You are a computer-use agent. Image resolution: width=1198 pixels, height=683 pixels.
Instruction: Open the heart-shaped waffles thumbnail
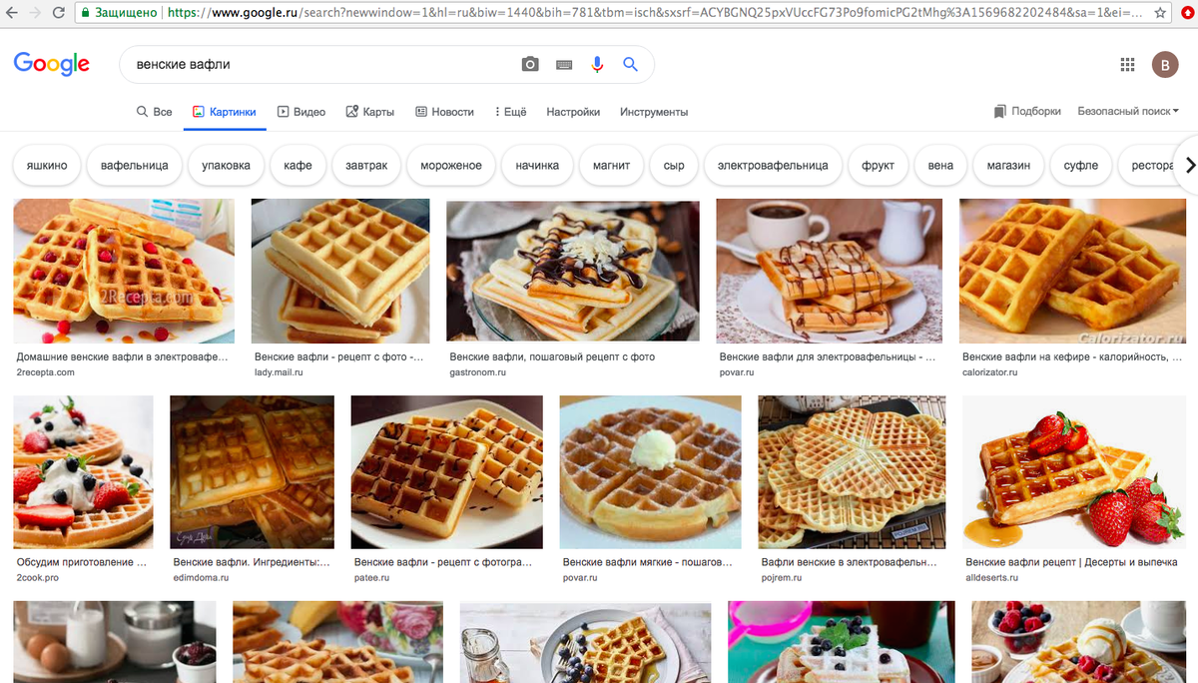pyautogui.click(x=852, y=471)
